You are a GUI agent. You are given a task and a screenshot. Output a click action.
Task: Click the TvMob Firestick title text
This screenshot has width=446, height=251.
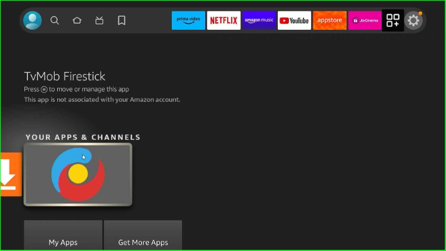(65, 76)
